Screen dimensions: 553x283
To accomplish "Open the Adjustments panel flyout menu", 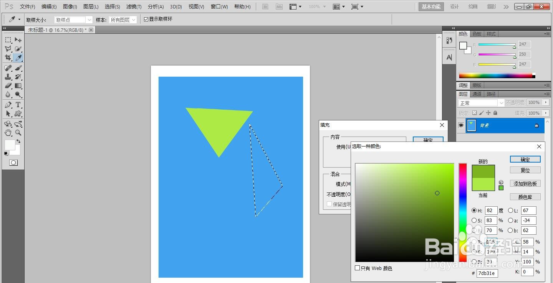I will 546,85.
